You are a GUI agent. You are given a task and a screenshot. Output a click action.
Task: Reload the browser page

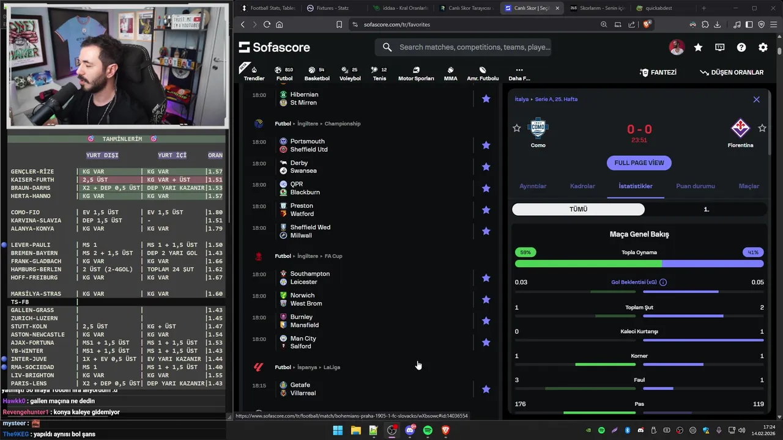point(267,24)
